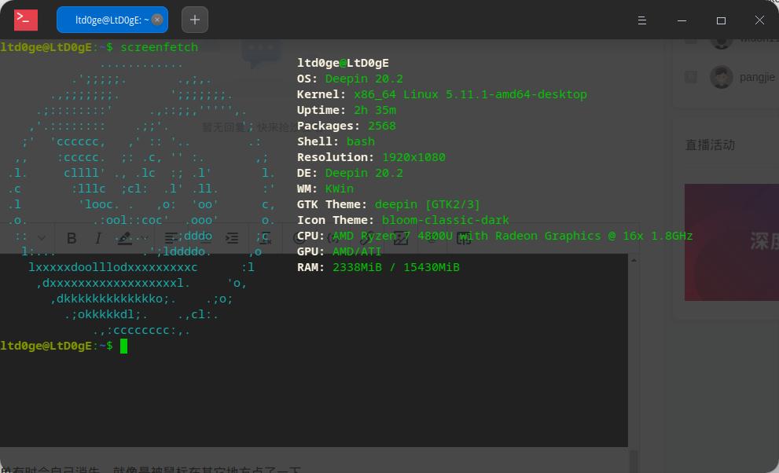This screenshot has height=473, width=779.
Task: Click WM value KWin
Action: (340, 189)
